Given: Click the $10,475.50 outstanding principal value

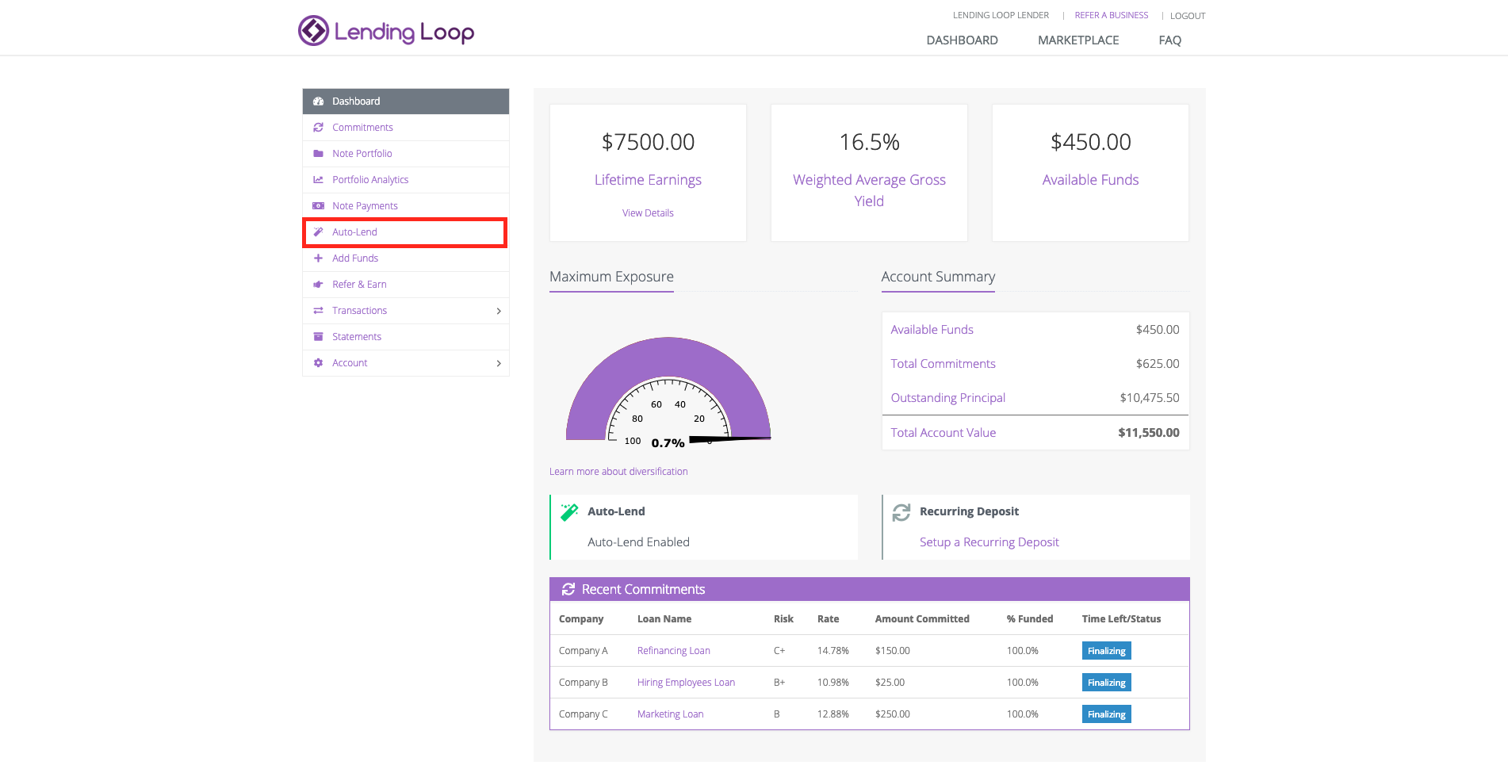Looking at the screenshot, I should [1150, 398].
